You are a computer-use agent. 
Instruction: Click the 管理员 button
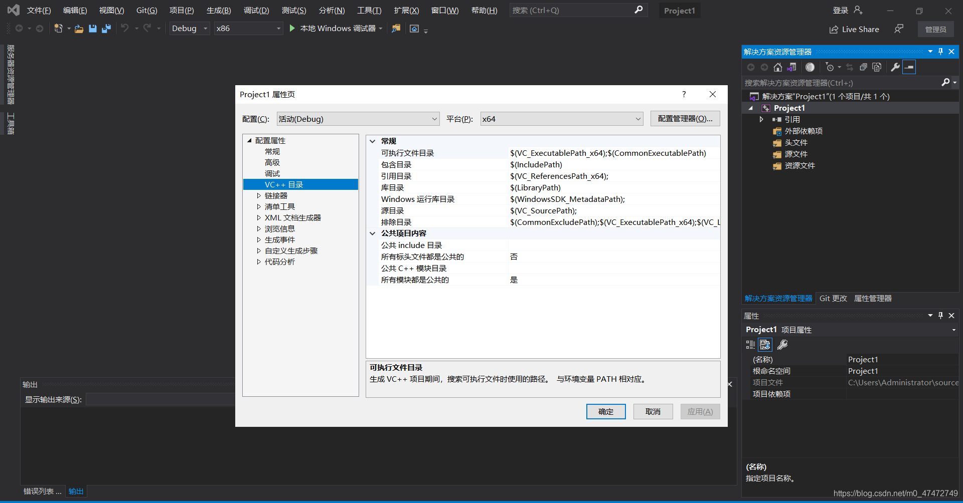coord(936,29)
